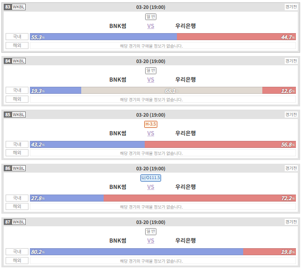Click the 일반 badge in match 83
The width and height of the screenshot is (302, 272).
(x=151, y=17)
